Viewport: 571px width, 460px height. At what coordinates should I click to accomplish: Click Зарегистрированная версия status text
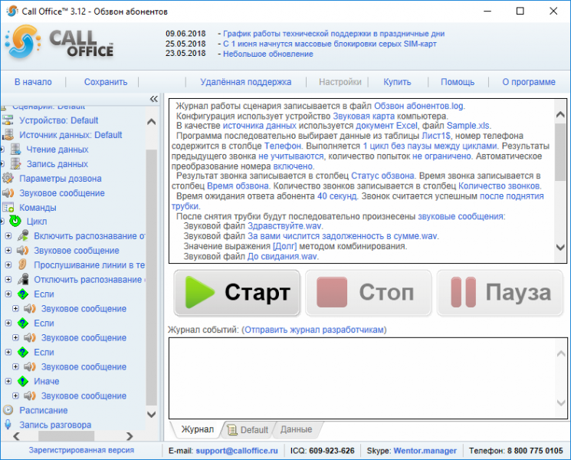pos(81,450)
